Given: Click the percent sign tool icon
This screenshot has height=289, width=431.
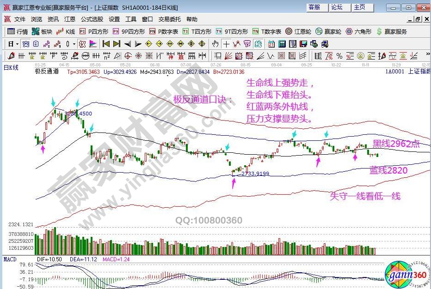Looking at the screenshot, I should point(339,56).
